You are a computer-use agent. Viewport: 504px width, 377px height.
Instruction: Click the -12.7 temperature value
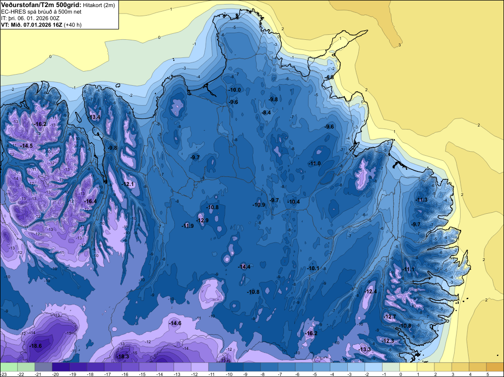click(x=390, y=317)
